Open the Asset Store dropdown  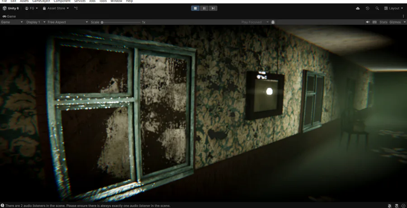(x=56, y=8)
